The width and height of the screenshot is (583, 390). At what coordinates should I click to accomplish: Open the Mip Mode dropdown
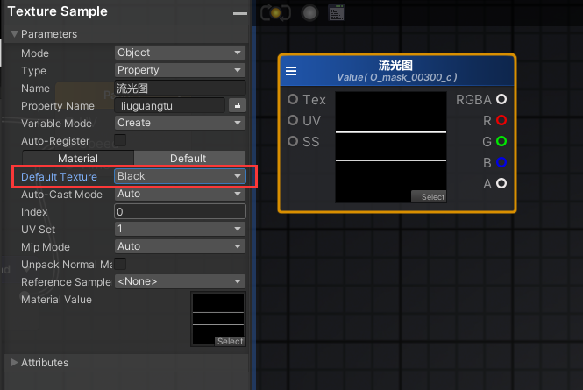pyautogui.click(x=180, y=246)
